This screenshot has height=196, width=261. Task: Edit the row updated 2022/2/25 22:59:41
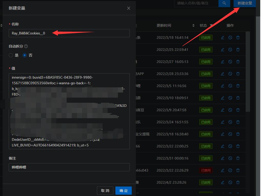[222, 50]
